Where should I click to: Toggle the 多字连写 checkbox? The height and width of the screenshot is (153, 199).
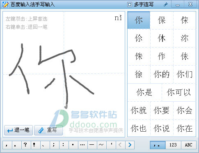click(129, 5)
